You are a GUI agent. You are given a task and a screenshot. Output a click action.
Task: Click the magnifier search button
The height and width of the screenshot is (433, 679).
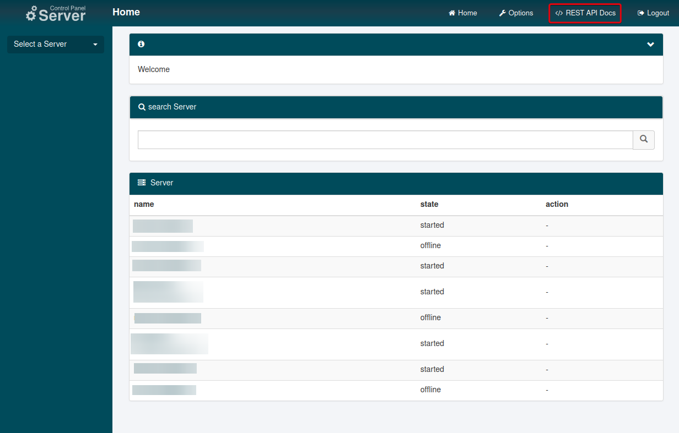click(x=643, y=140)
